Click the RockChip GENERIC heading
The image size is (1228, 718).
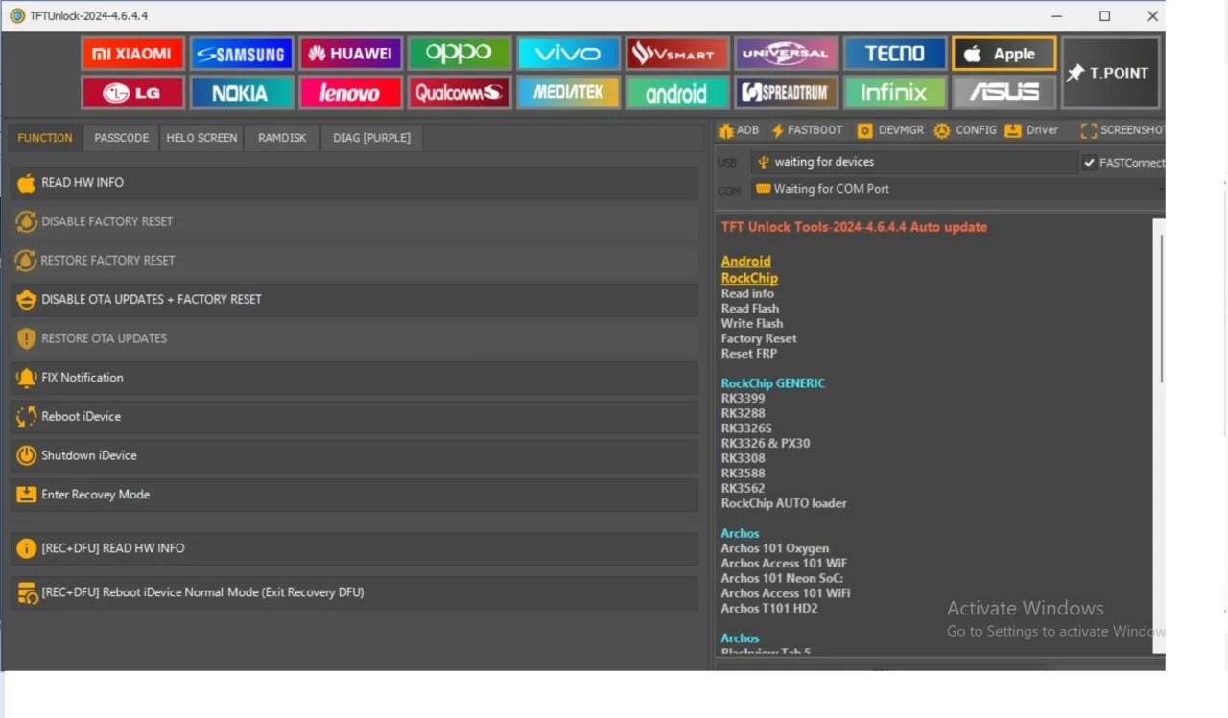coord(773,383)
